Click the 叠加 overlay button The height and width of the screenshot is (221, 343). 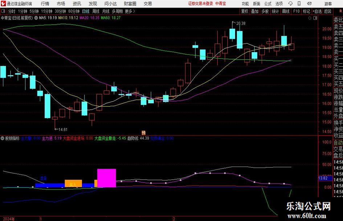point(255,11)
